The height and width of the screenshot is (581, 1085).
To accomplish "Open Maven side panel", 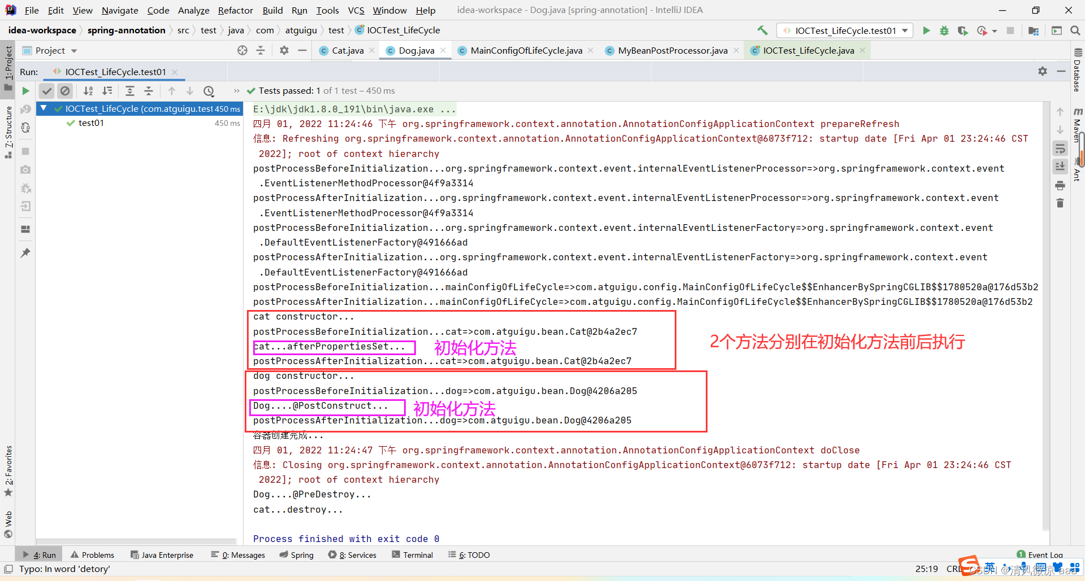I will click(x=1078, y=125).
